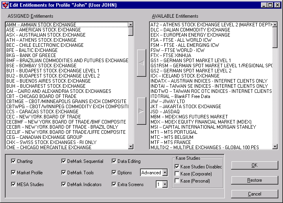Click the Restore button
Viewport: 283px width, 203px height.
click(x=254, y=180)
